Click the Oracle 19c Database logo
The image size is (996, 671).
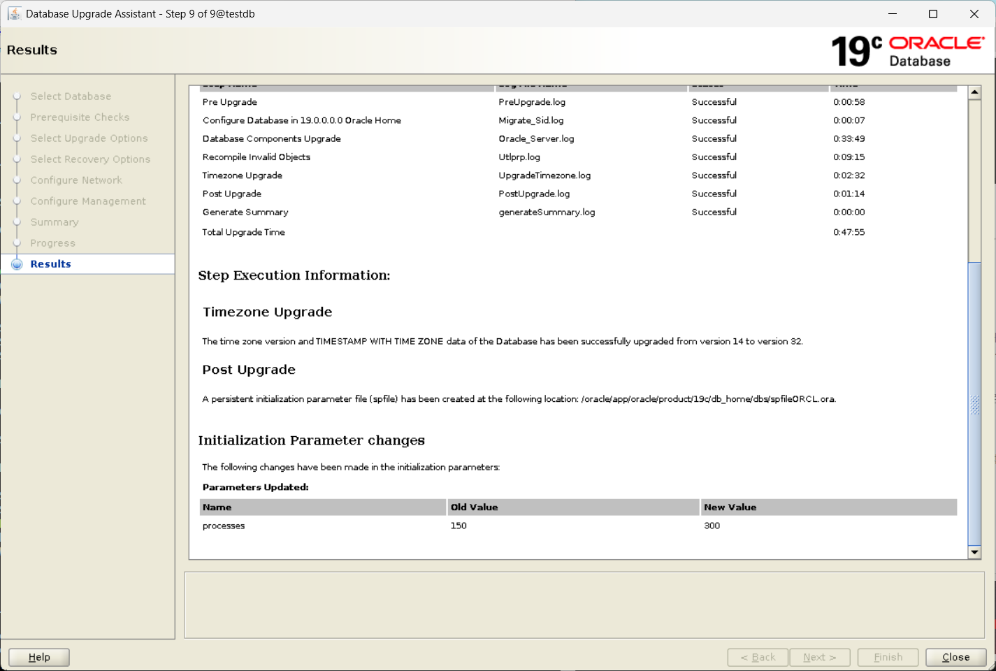907,51
